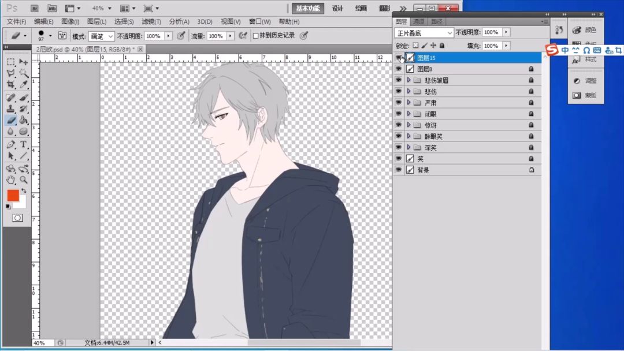Open the 滤镜(T) menu
The image size is (624, 351).
coord(151,21)
